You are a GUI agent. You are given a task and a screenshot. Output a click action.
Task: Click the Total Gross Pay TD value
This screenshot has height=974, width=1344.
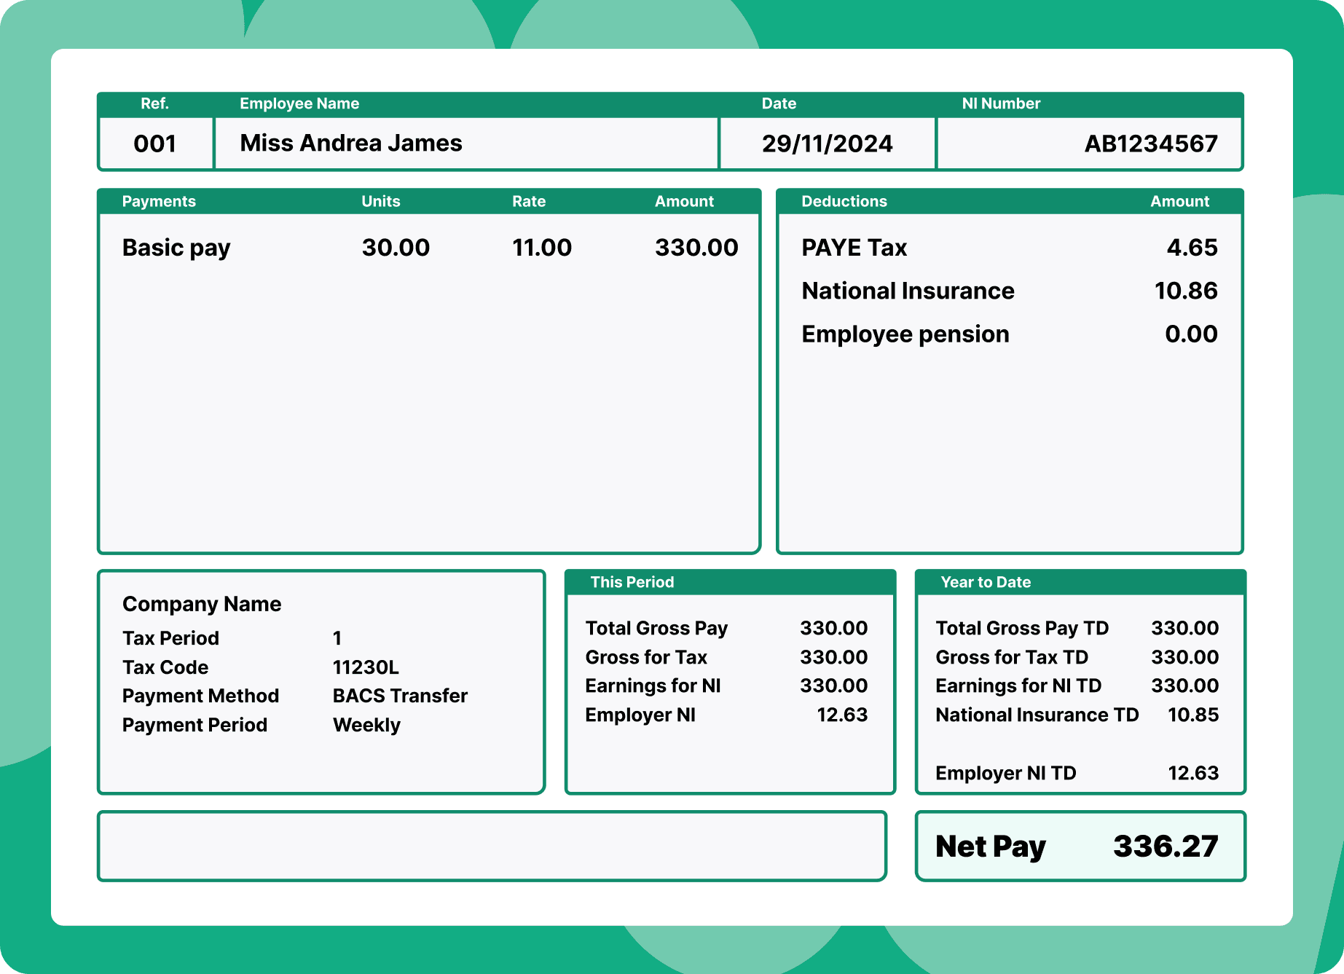1184,628
